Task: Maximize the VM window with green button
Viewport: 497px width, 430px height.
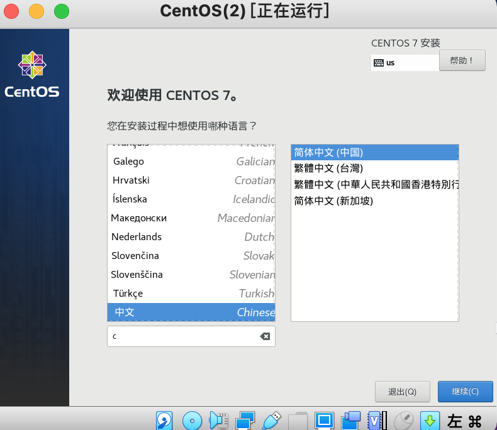Action: coord(62,11)
